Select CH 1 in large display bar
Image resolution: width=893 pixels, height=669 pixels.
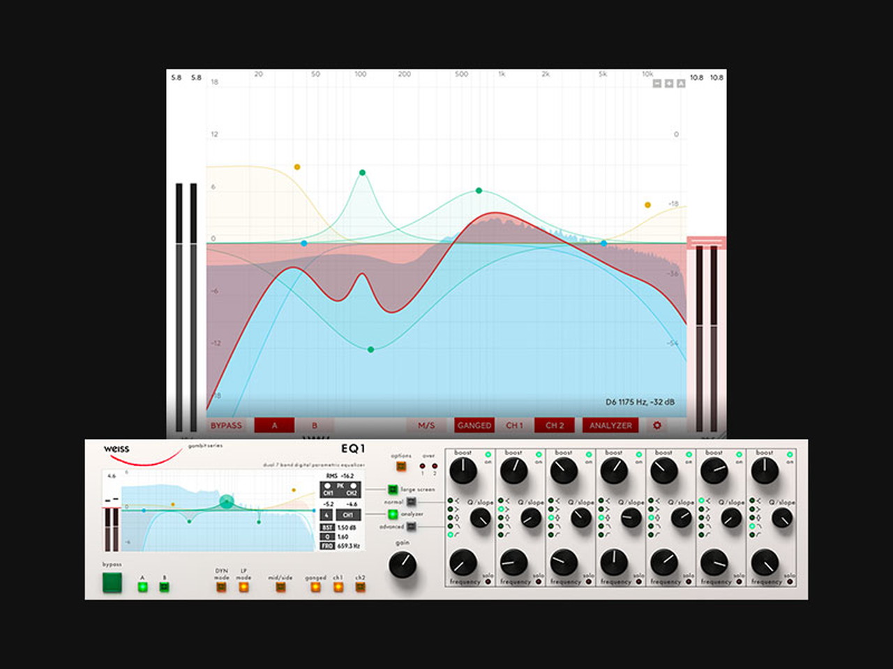(x=514, y=425)
